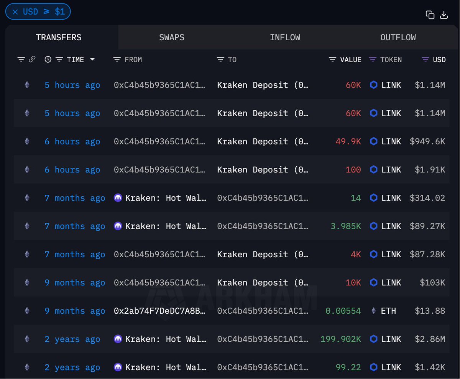Click Ethereum icon in $314.02 row

[x=27, y=198]
